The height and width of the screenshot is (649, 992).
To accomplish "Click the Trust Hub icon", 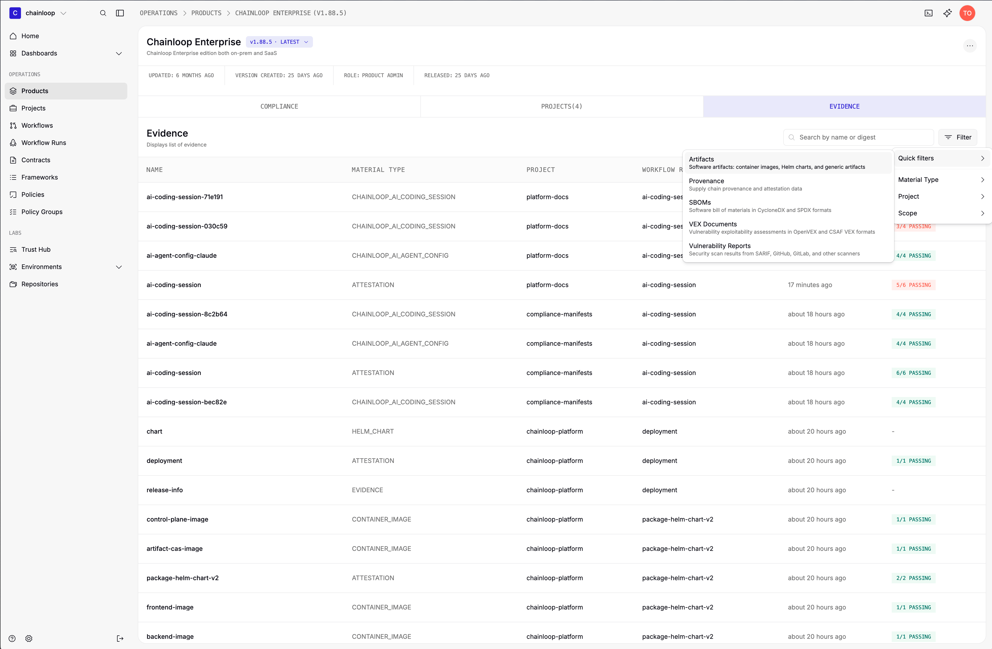I will pos(13,249).
